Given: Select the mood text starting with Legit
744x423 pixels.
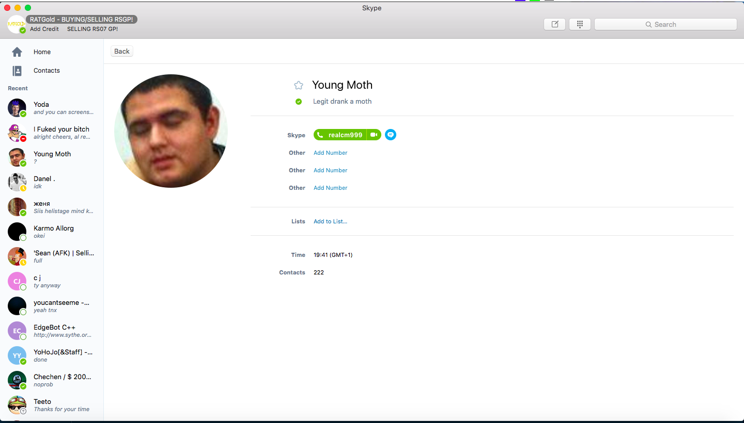Looking at the screenshot, I should 342,101.
